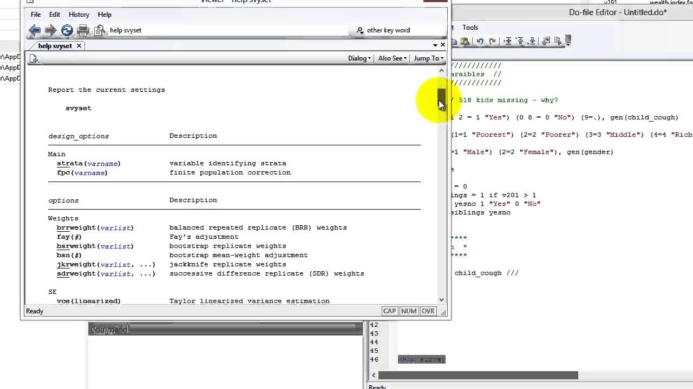Expand the Jump To dropdown
The width and height of the screenshot is (693, 389).
pyautogui.click(x=428, y=58)
